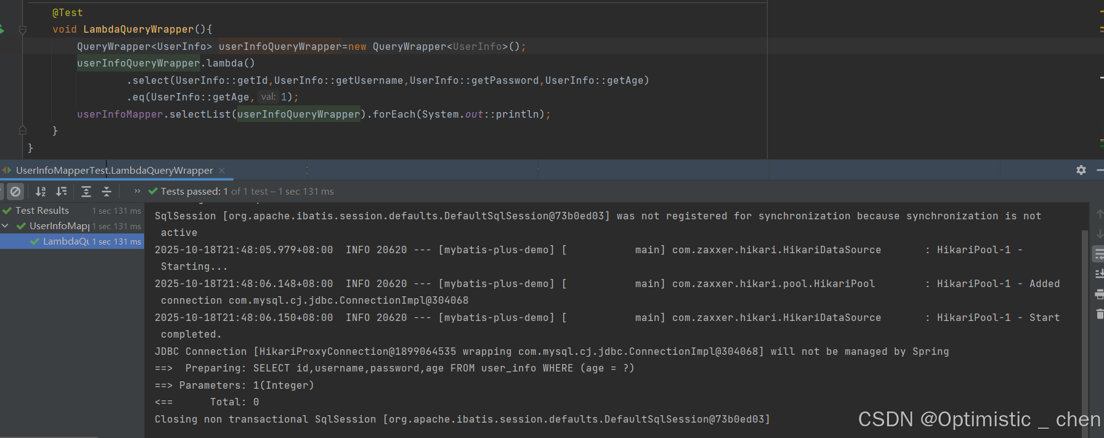Screen dimensions: 1104x438
Task: Select the Test Results root row
Action: (72, 211)
